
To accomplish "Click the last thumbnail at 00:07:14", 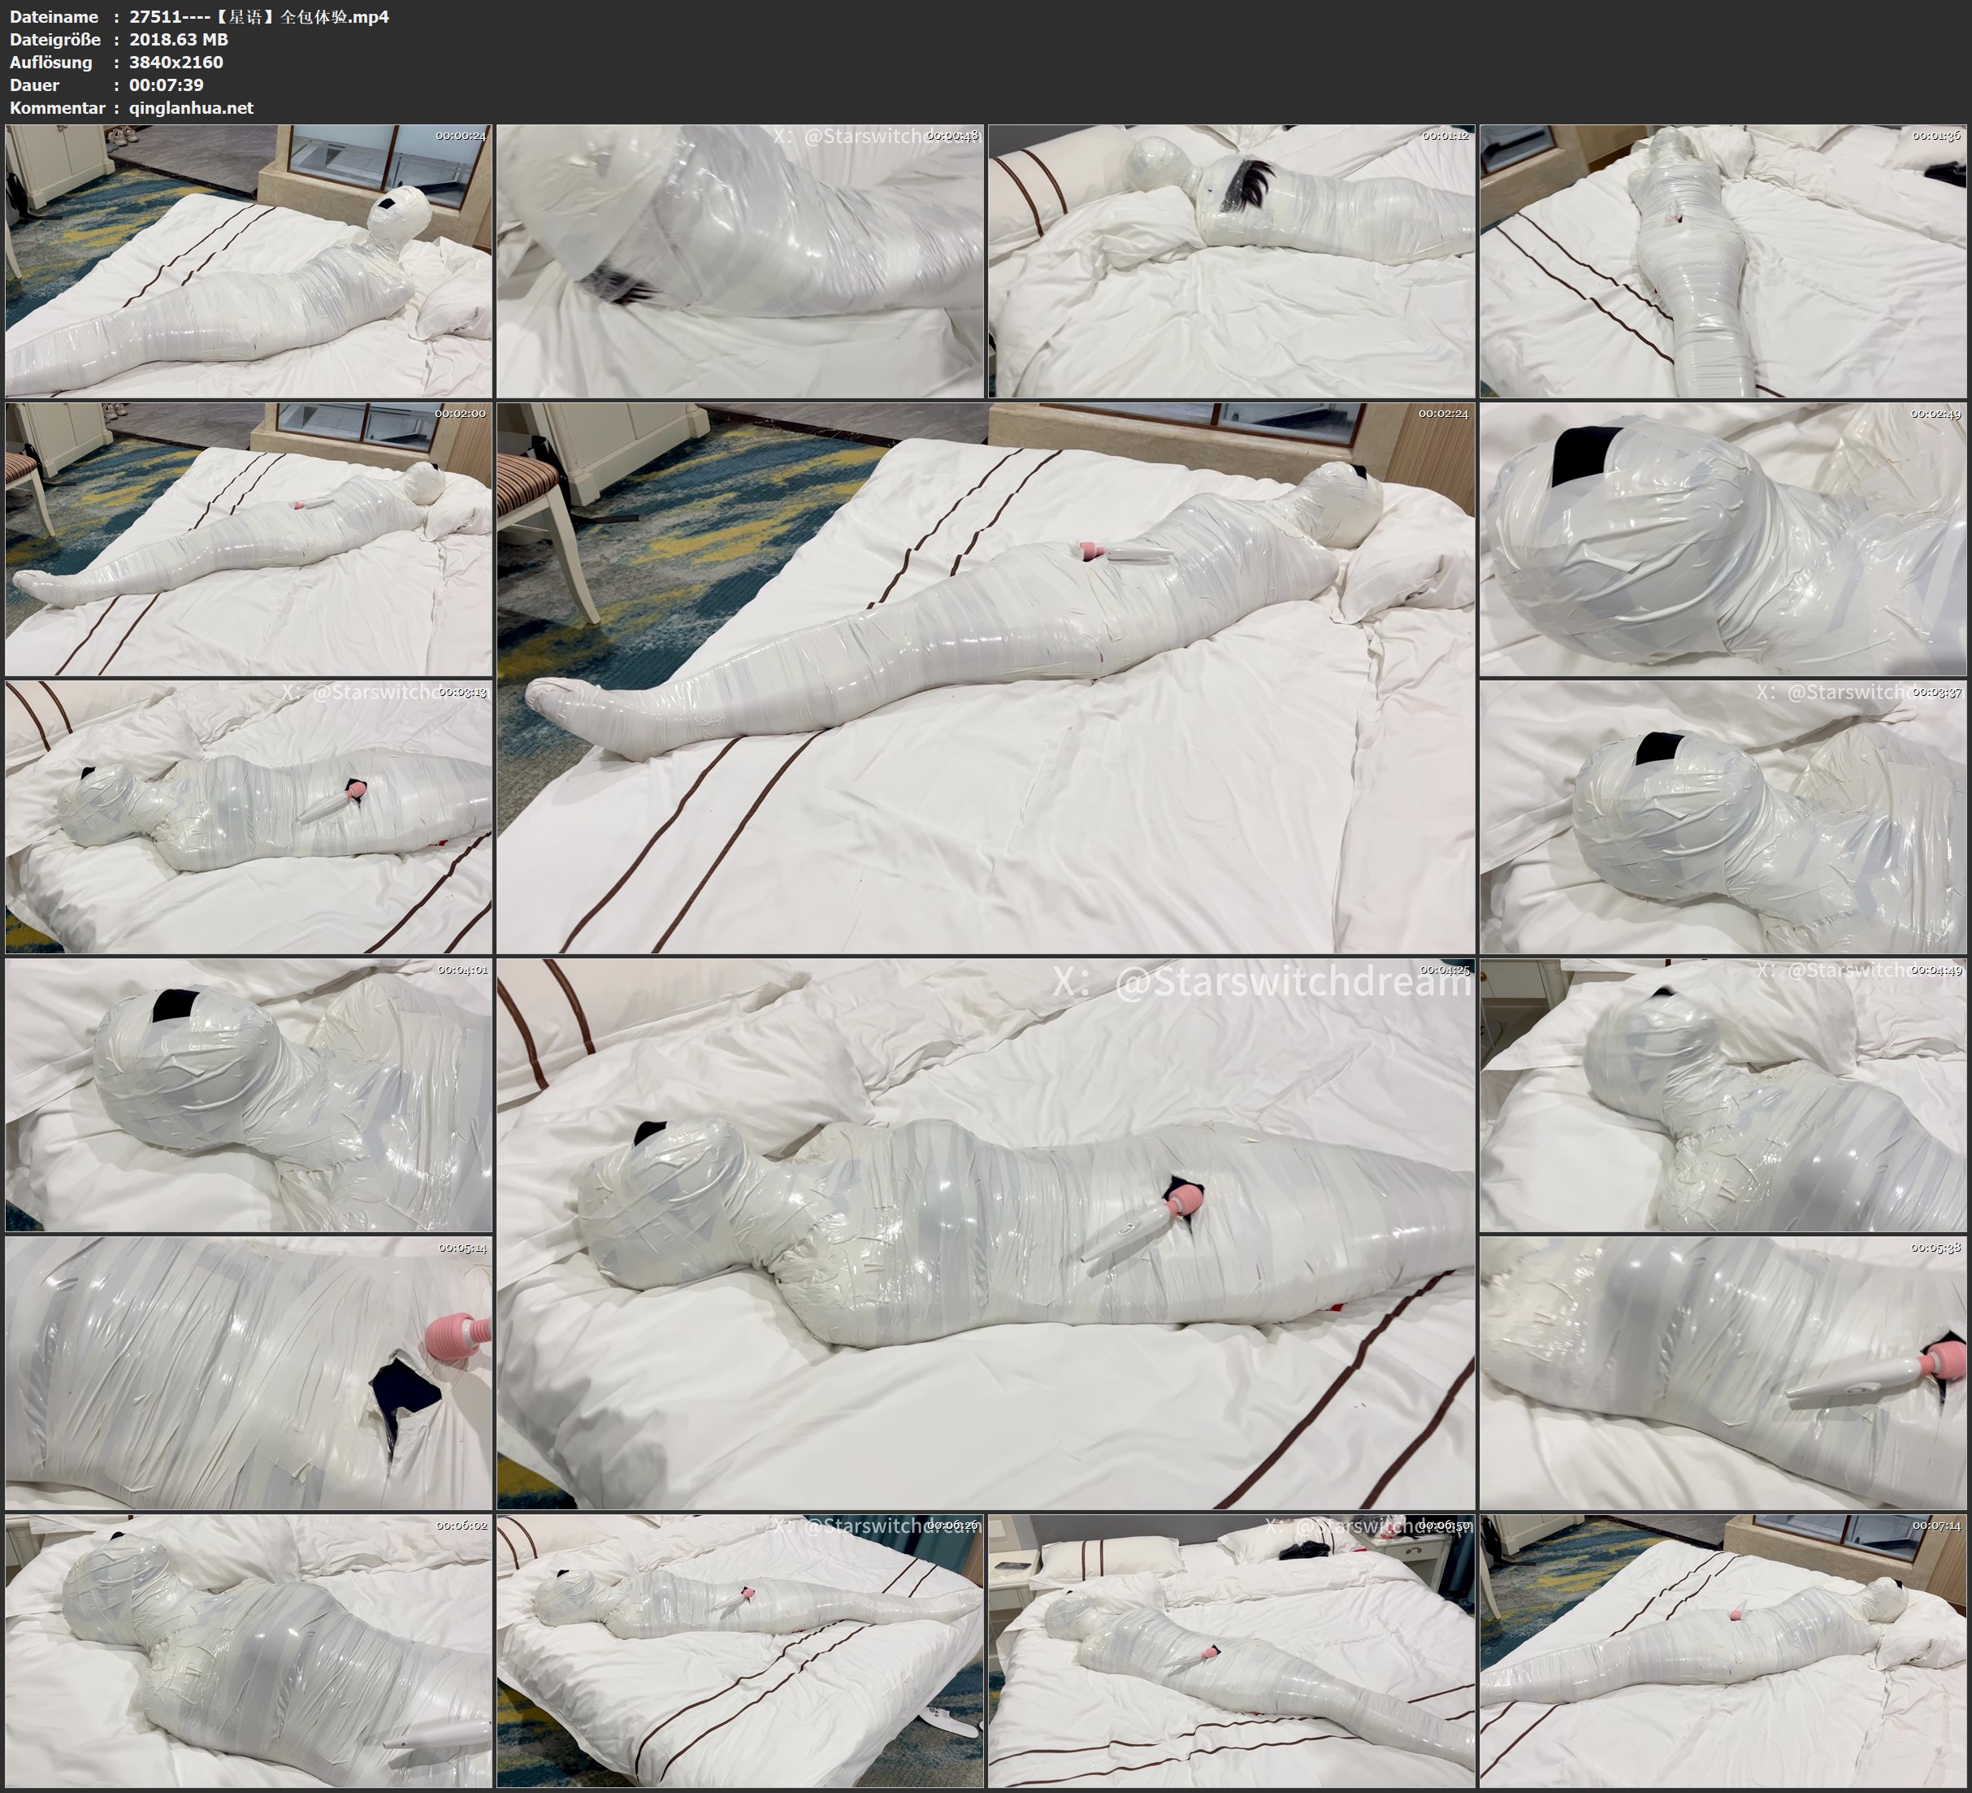I will pyautogui.click(x=1723, y=1651).
